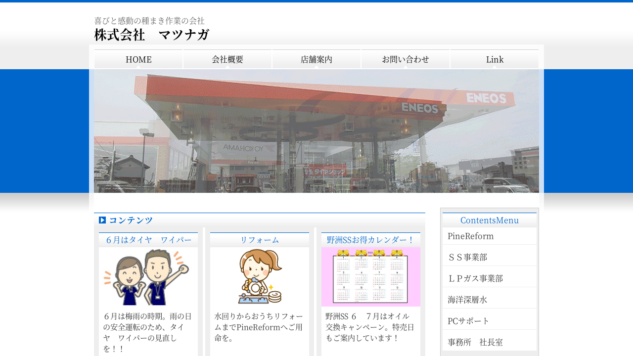The image size is (633, 356).
Task: Open the ６月はタイヤ ワイパー article heading
Action: [x=148, y=240]
